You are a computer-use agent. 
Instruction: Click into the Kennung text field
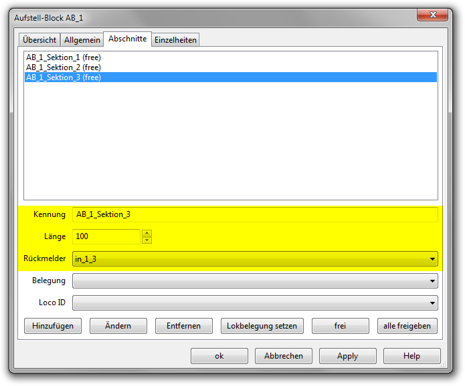[254, 214]
